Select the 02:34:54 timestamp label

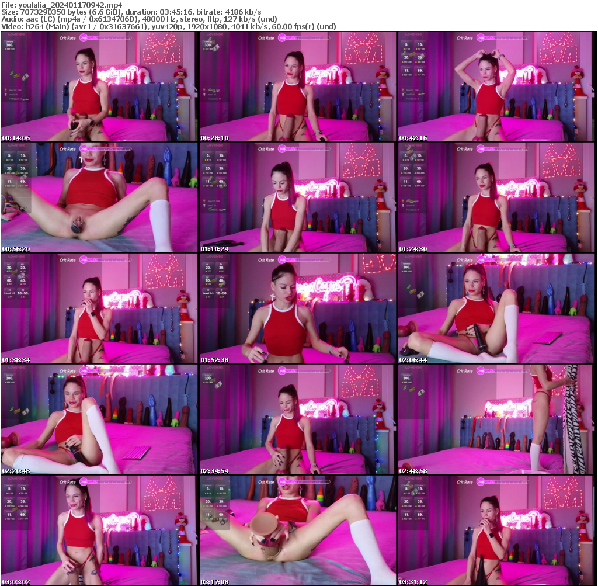214,469
